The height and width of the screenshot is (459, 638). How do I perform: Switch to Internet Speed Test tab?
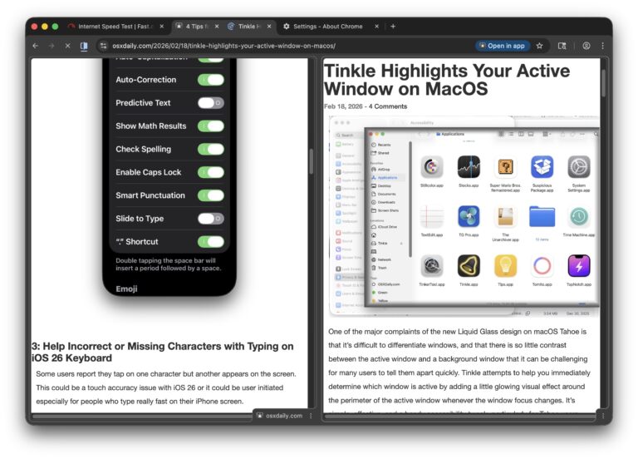[117, 27]
